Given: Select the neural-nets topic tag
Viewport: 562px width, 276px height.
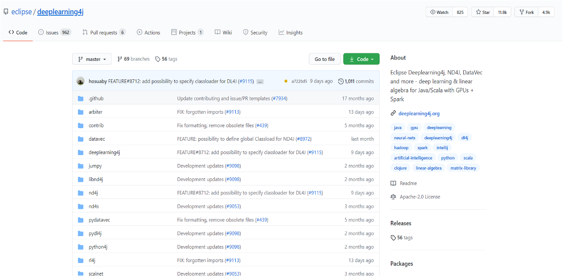Looking at the screenshot, I should 405,138.
